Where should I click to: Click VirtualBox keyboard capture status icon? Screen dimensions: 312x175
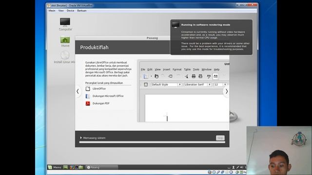click(241, 172)
